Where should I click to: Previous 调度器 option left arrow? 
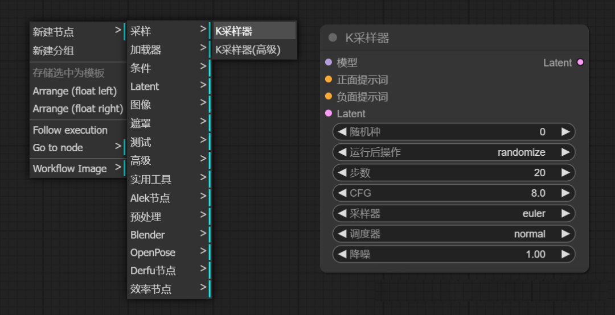[342, 234]
